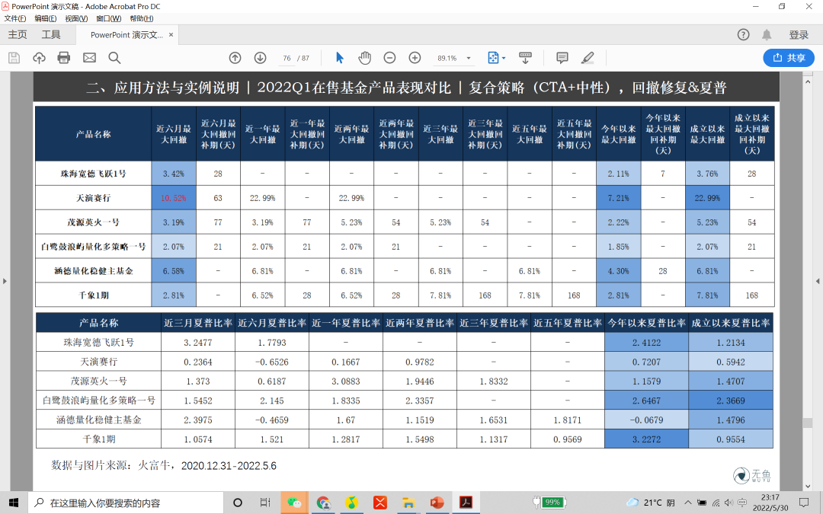Show hidden tray icons chevron
823x514 pixels.
coord(688,503)
